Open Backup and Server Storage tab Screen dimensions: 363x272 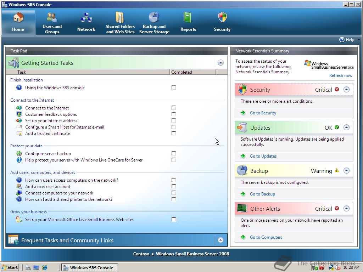point(154,22)
